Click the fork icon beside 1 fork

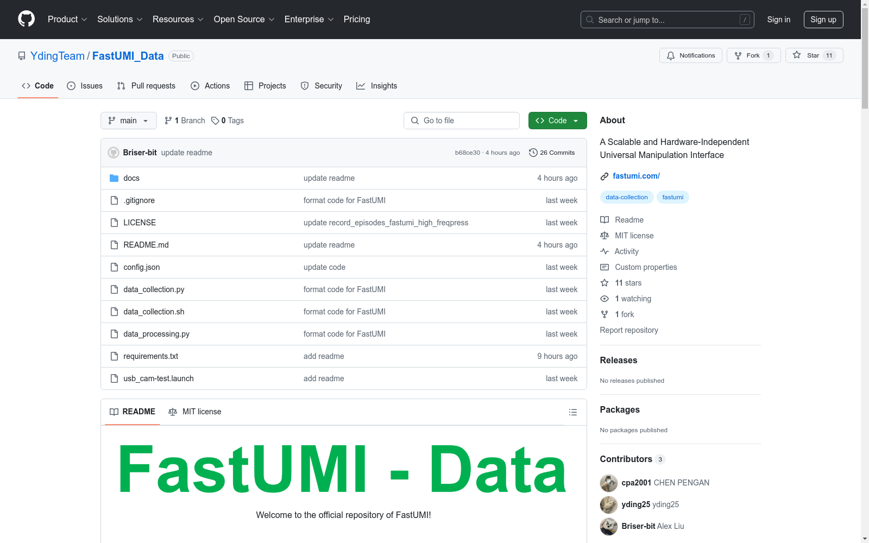(604, 314)
